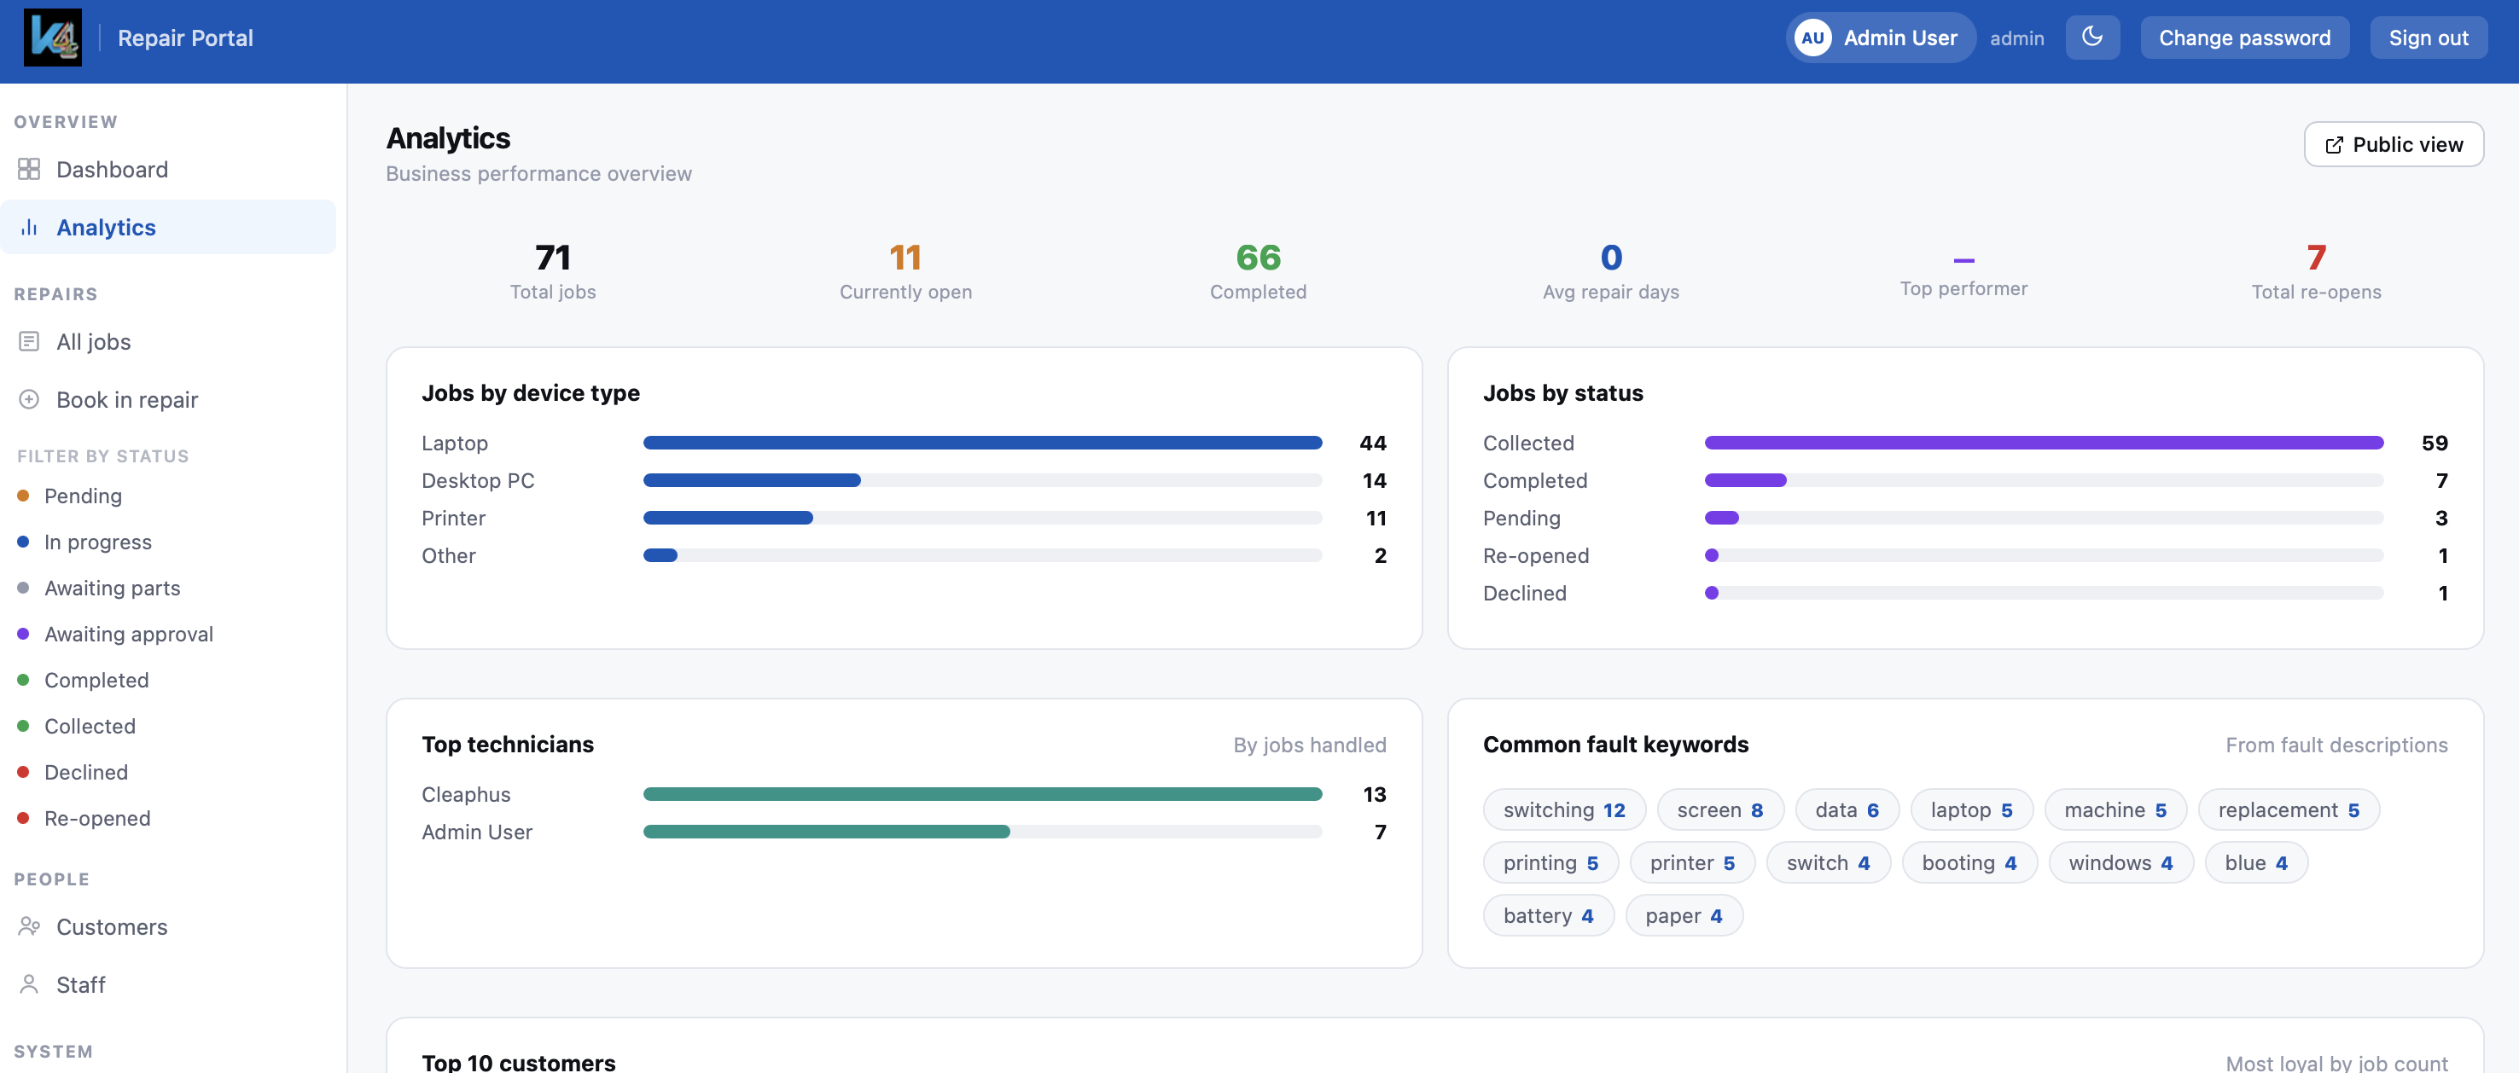Click the Dashboard grid icon in the sidebar
The image size is (2519, 1073).
pyautogui.click(x=29, y=169)
